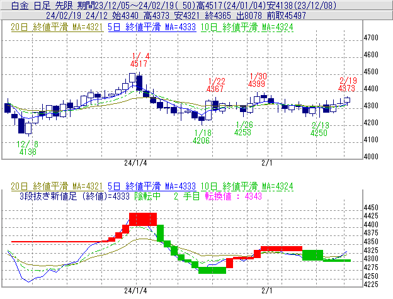
Task: Click the lower chart's 5日 終値平滑 MA=4333 legend
Action: click(x=152, y=186)
